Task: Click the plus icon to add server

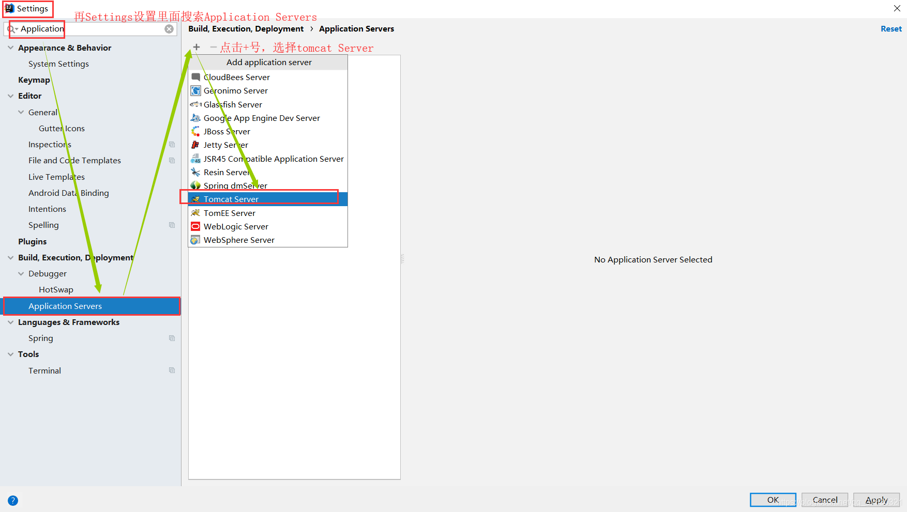Action: [196, 47]
